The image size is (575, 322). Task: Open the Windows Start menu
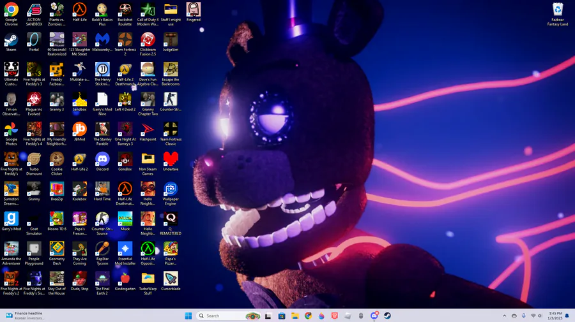[x=188, y=316]
